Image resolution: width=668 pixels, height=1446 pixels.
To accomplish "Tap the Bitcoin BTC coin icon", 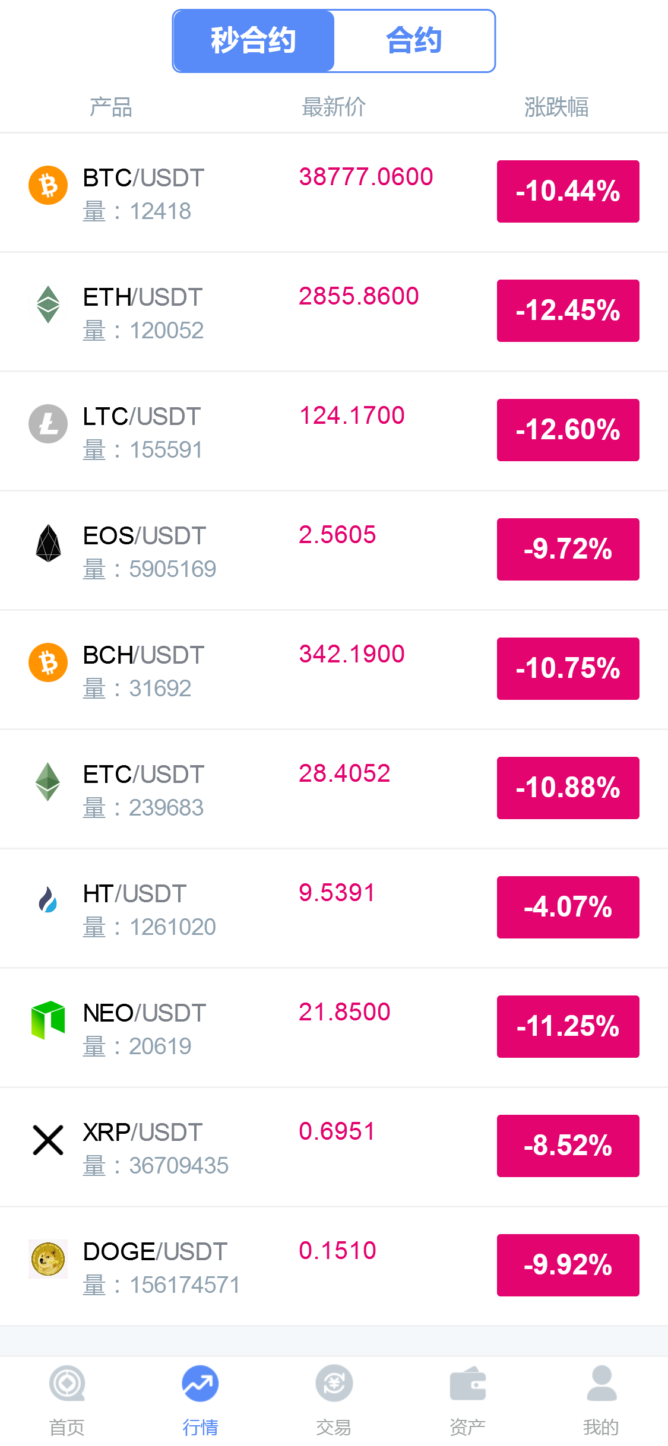I will tap(48, 185).
